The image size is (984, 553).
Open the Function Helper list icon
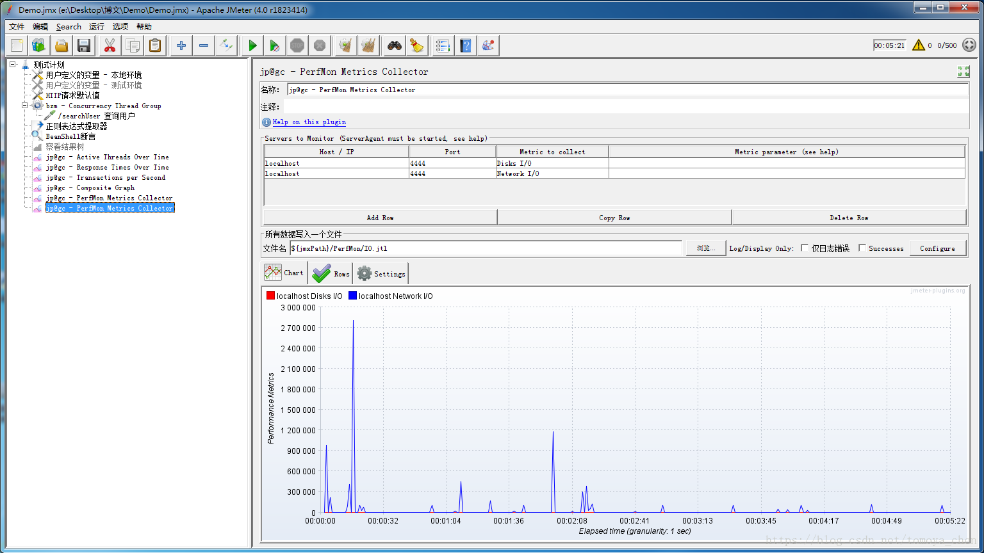[x=443, y=45]
